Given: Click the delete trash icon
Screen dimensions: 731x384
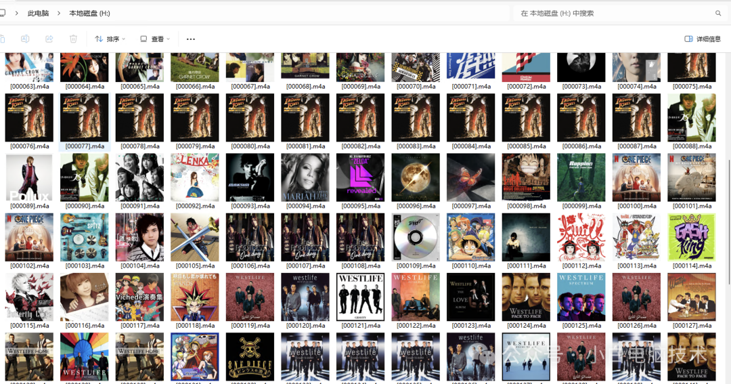Looking at the screenshot, I should tap(73, 39).
